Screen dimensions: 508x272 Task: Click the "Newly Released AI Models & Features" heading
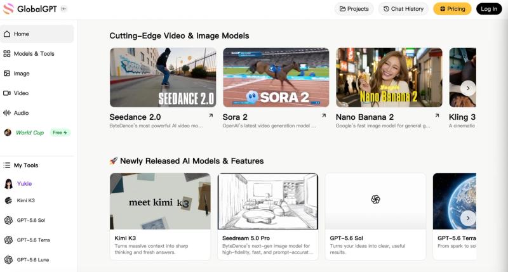pos(192,161)
